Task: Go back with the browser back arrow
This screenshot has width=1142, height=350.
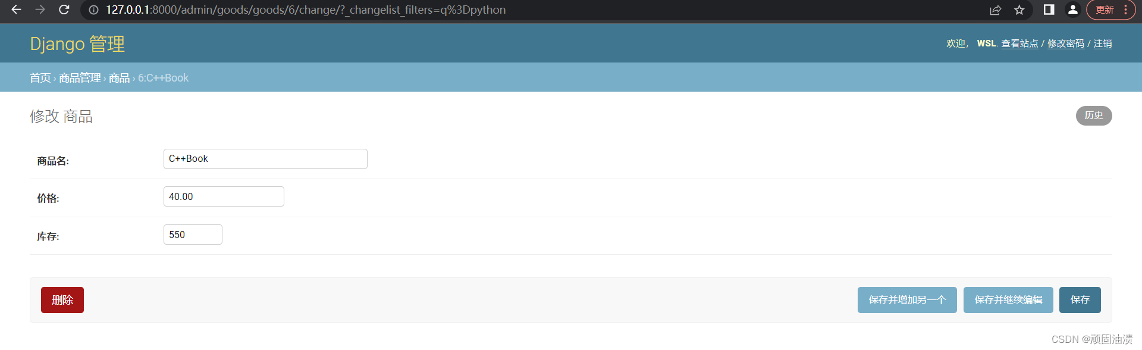Action: pos(16,10)
